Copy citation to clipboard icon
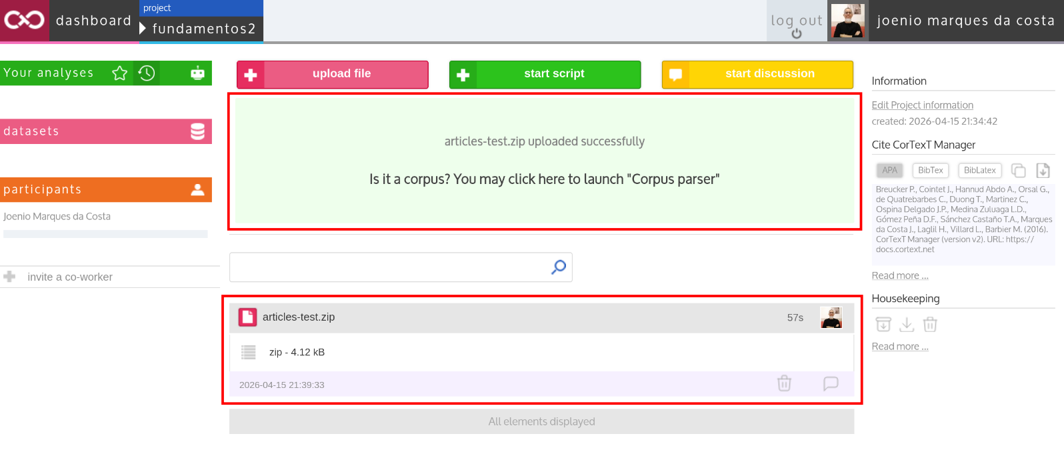Viewport: 1064px width, 458px height. pyautogui.click(x=1018, y=171)
